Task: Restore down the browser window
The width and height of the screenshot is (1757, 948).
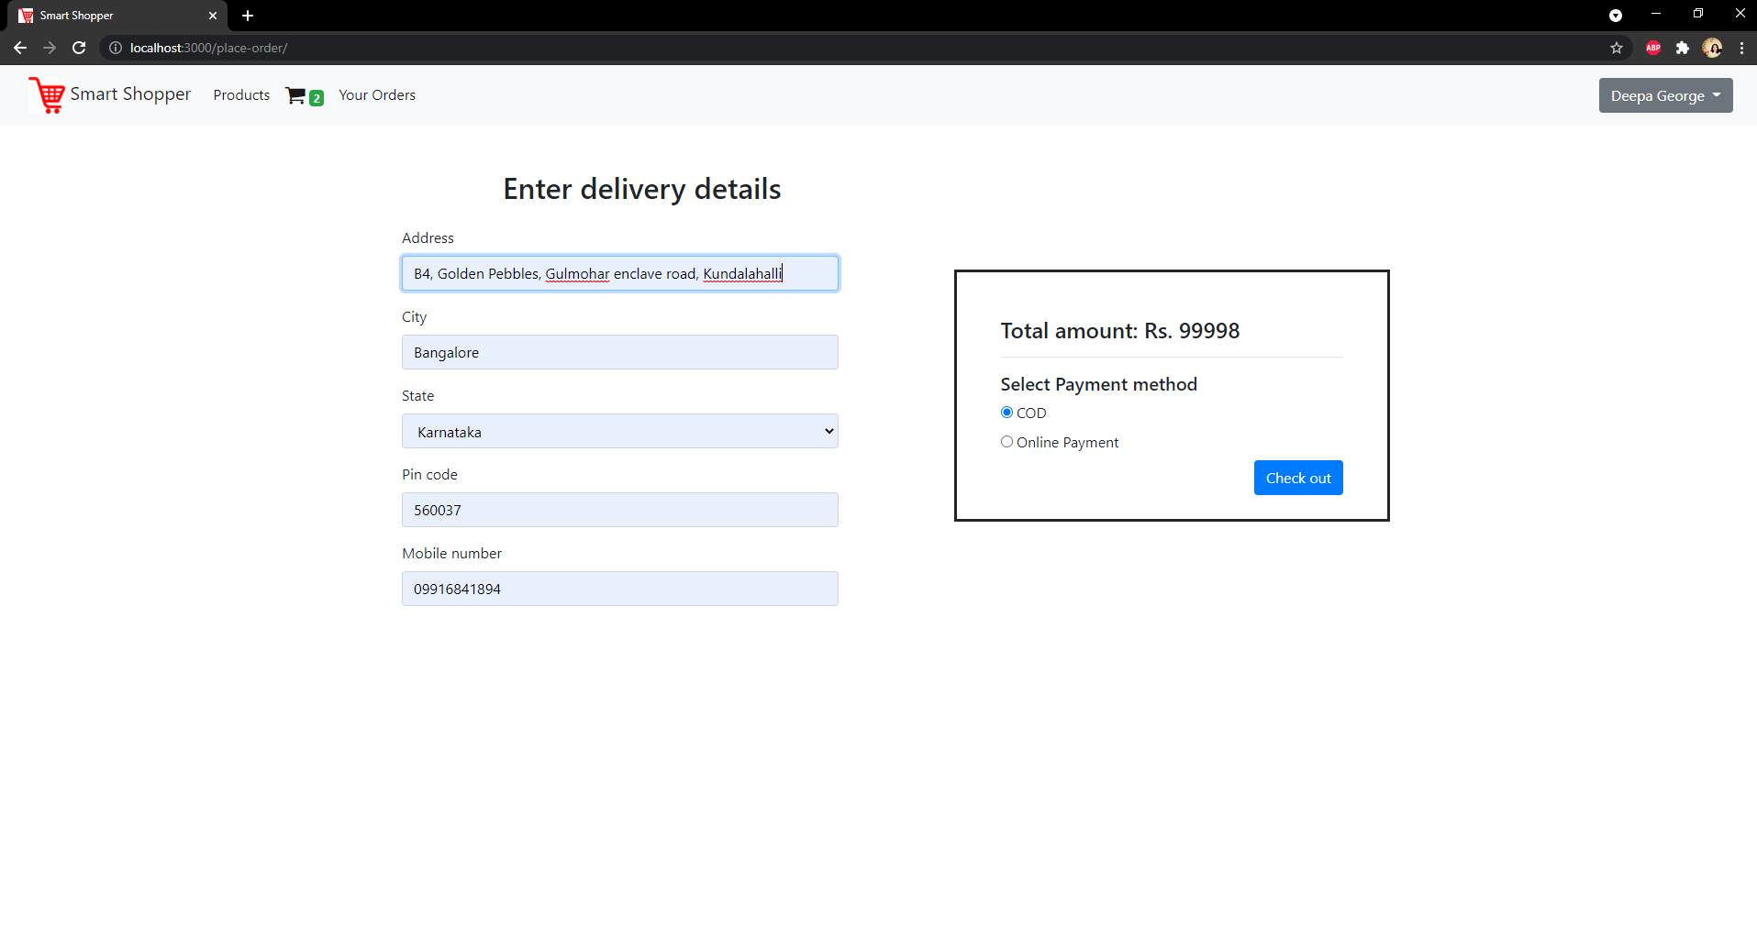Action: (1698, 14)
